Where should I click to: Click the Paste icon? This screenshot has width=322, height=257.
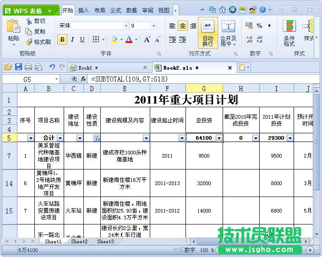coord(13,26)
